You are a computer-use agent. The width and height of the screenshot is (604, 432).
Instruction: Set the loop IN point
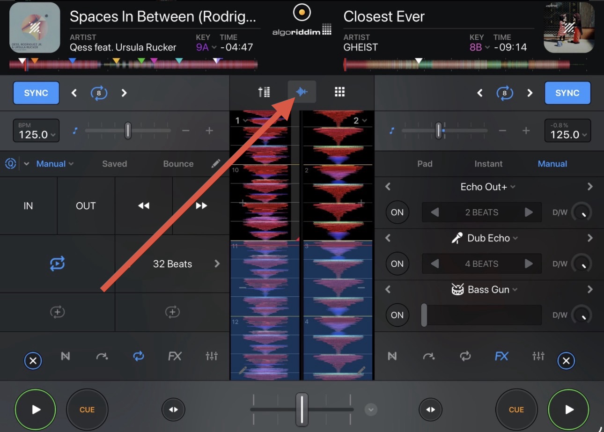pos(28,206)
